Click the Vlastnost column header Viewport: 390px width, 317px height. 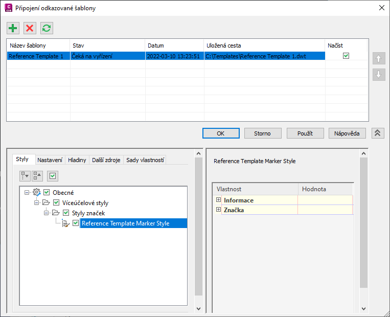(256, 189)
